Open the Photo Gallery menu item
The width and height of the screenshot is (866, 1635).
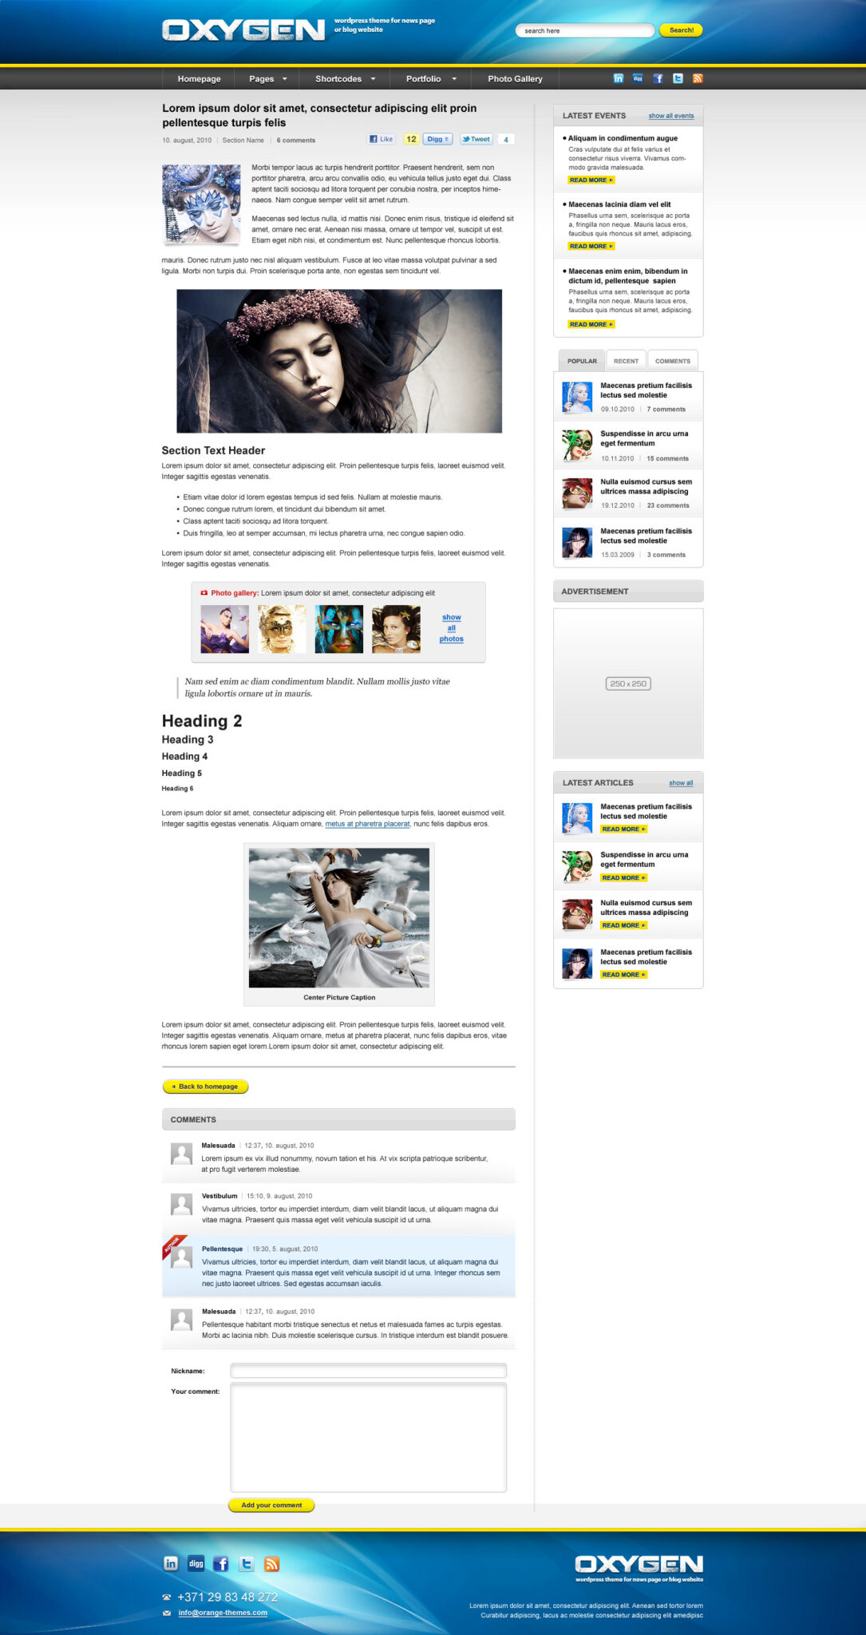pyautogui.click(x=515, y=79)
